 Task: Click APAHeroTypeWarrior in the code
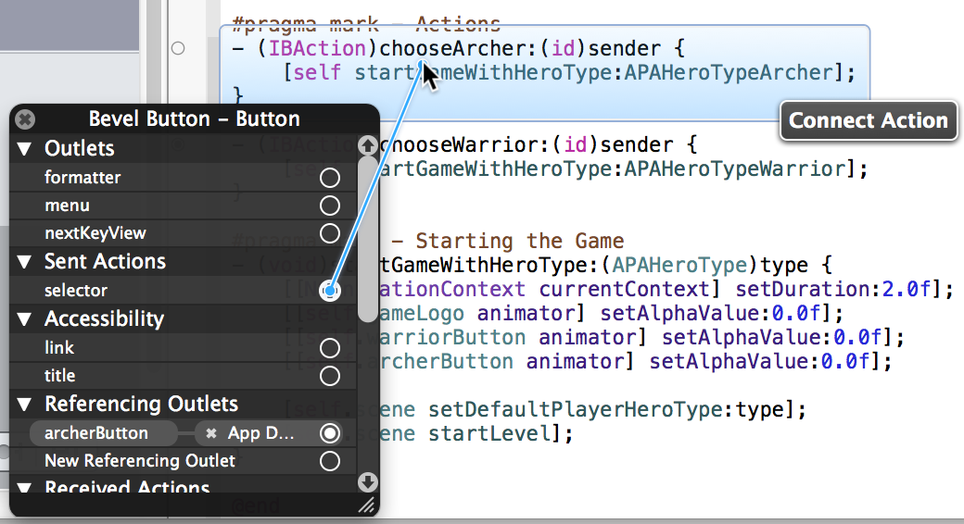click(735, 168)
